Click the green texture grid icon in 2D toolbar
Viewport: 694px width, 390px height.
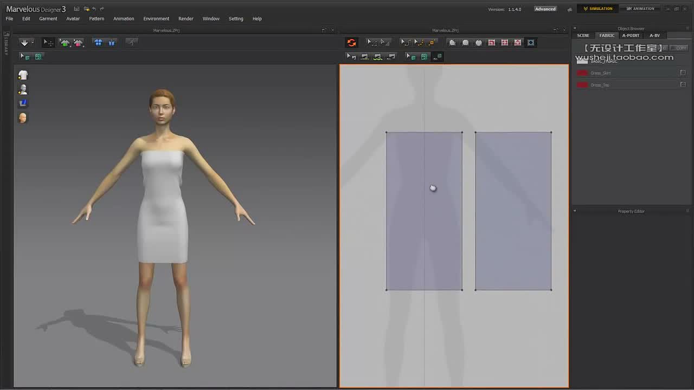click(x=425, y=56)
